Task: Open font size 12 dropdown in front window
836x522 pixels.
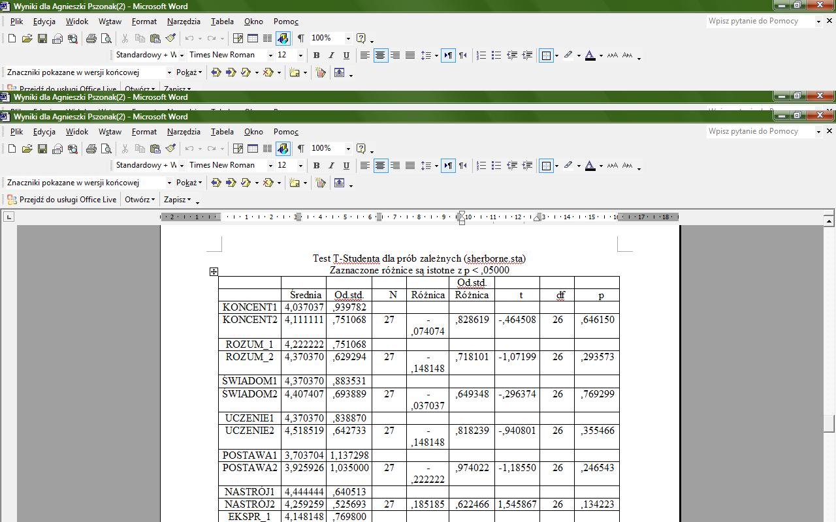Action: (x=300, y=166)
